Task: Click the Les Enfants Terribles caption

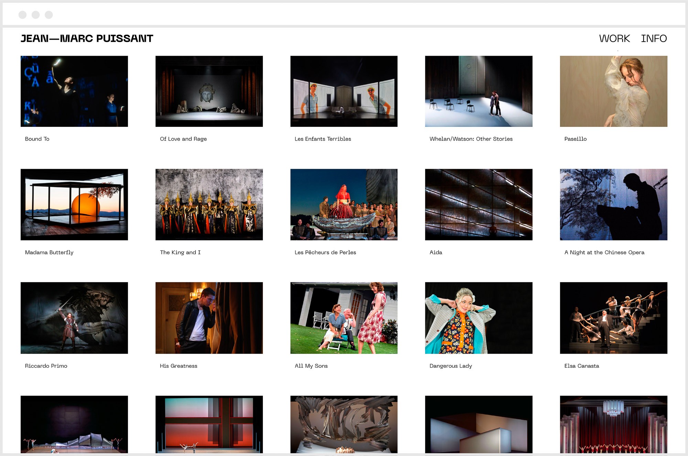Action: [323, 139]
